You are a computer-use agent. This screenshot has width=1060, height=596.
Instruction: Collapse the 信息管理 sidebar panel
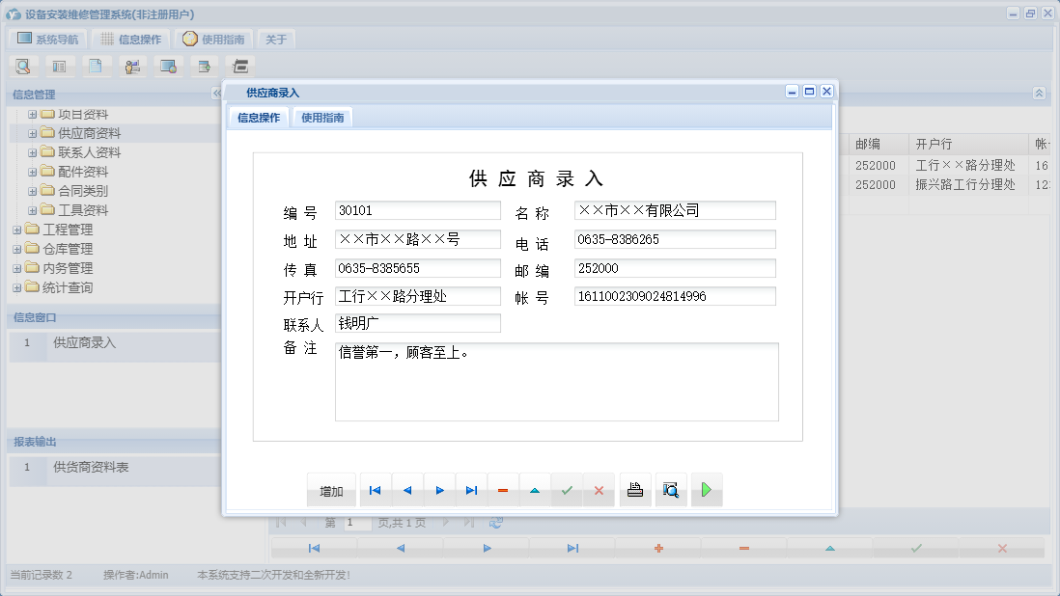click(216, 94)
